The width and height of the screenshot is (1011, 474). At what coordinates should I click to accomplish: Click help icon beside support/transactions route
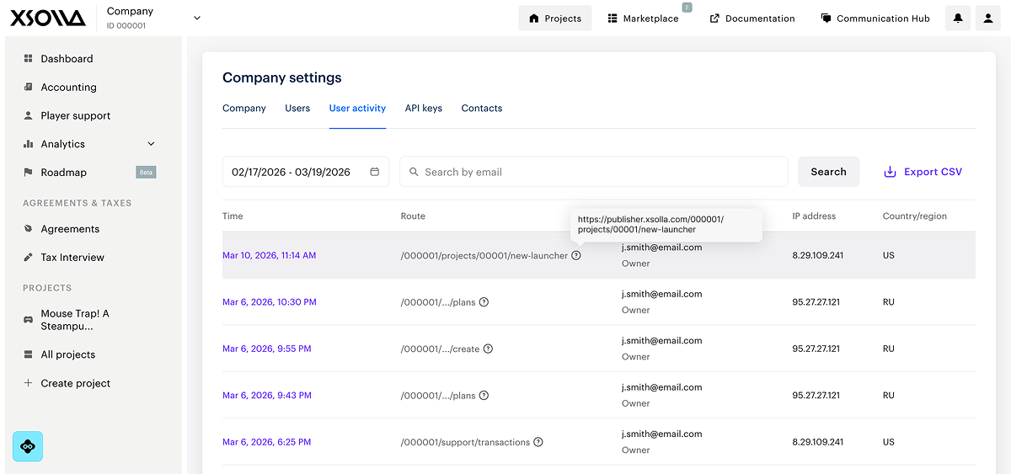pos(538,442)
